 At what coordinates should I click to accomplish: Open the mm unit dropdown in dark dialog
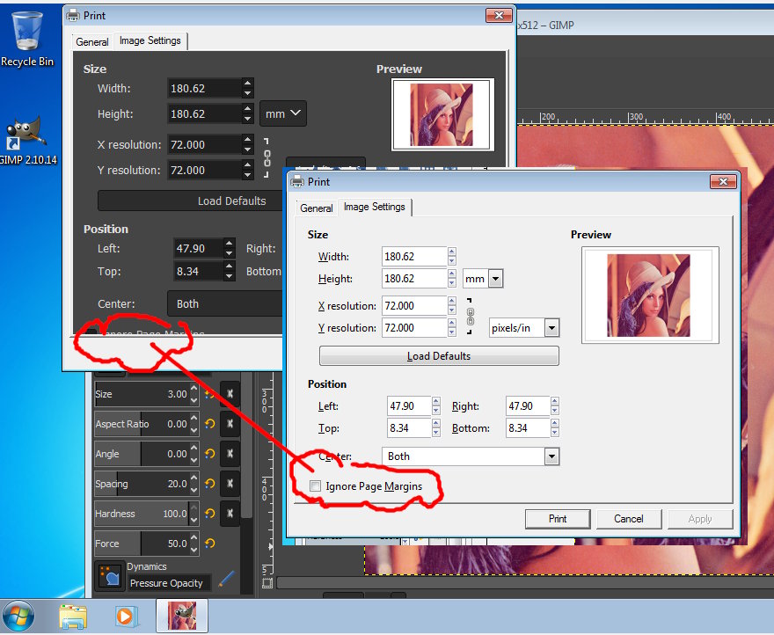point(283,113)
